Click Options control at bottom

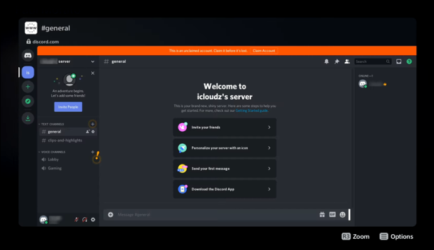click(396, 236)
